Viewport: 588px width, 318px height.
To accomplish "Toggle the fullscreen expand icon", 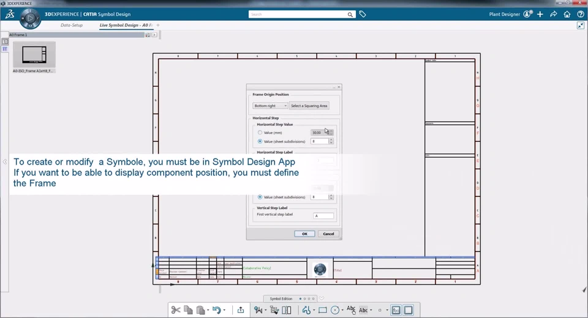I will click(581, 26).
